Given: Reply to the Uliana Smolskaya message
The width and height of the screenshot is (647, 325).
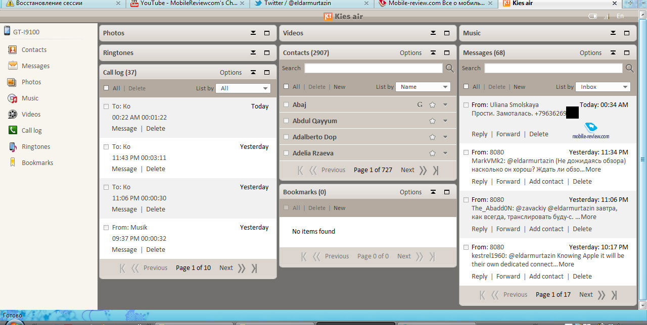Looking at the screenshot, I should click(480, 134).
